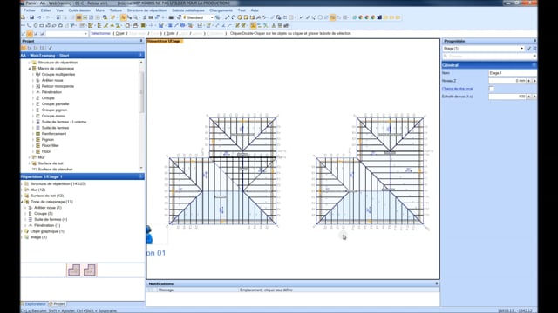This screenshot has height=313, width=558.
Task: Collapse the Zone de calepinage (11) node
Action: click(22, 202)
